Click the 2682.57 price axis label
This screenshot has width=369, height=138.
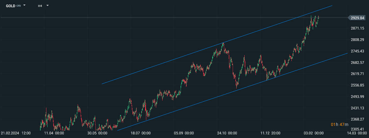click(x=358, y=63)
